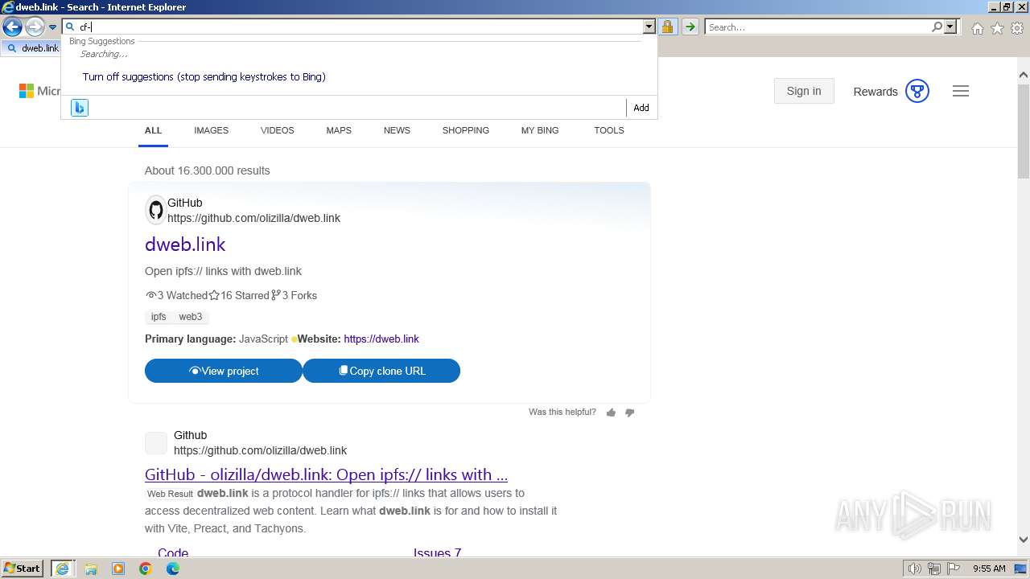
Task: Click the Action Center flag icon
Action: pyautogui.click(x=954, y=569)
